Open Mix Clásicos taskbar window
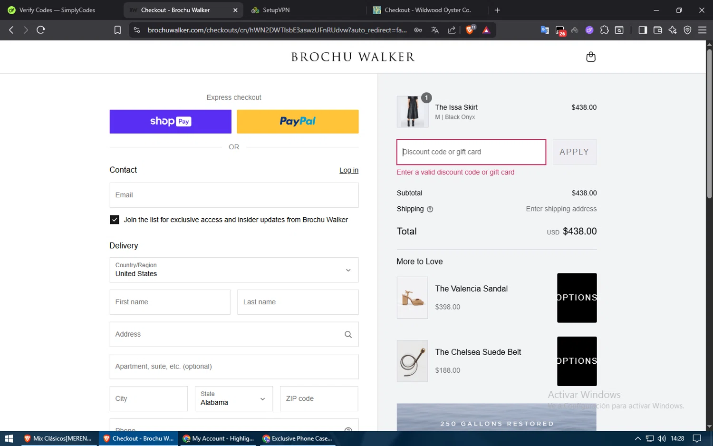713x446 pixels. click(58, 438)
